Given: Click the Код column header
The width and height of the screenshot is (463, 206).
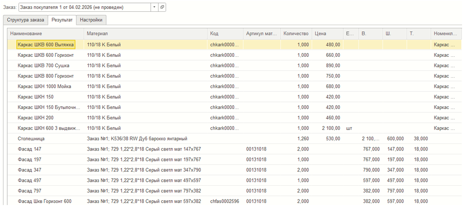Looking at the screenshot, I should (225, 34).
